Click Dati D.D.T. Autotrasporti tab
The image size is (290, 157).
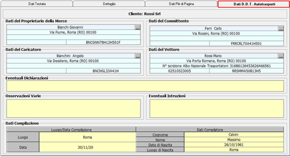[254, 4]
